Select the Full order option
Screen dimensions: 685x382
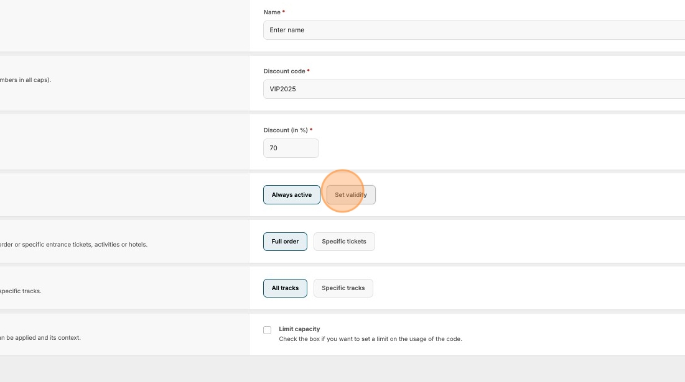(285, 242)
